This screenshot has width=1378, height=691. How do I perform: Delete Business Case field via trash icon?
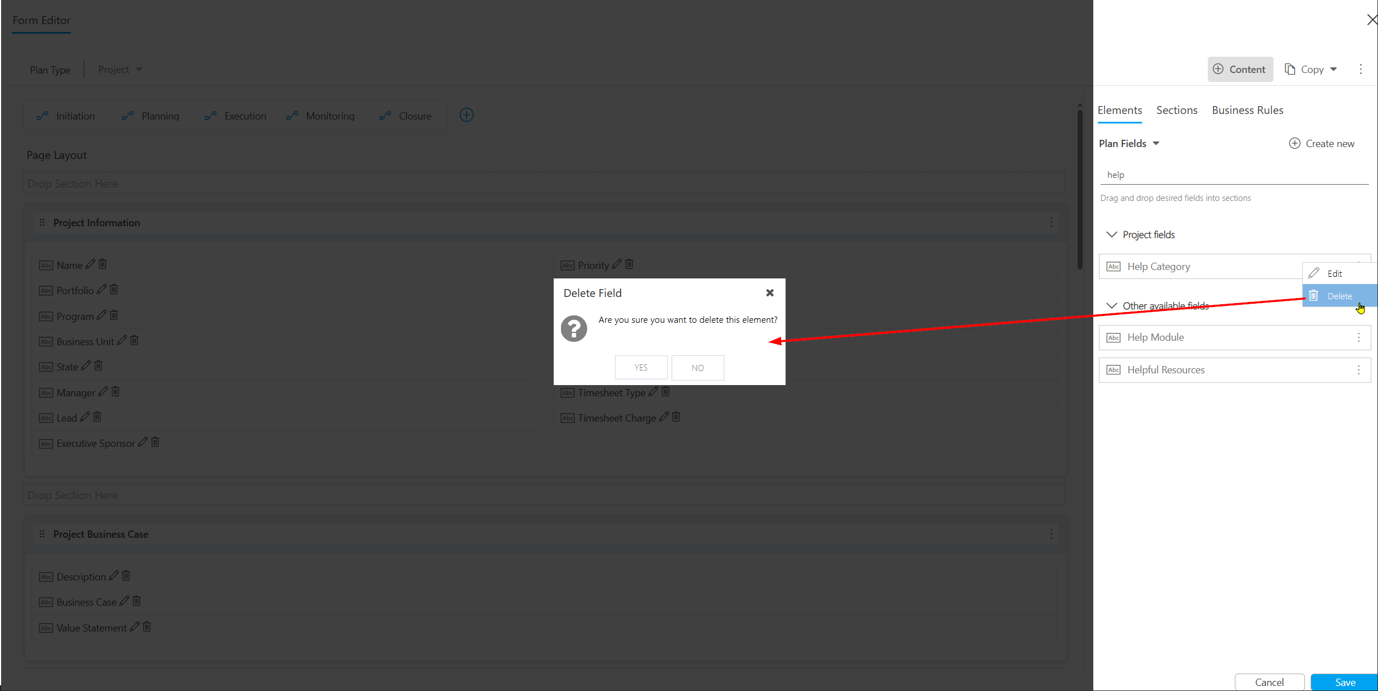click(136, 601)
